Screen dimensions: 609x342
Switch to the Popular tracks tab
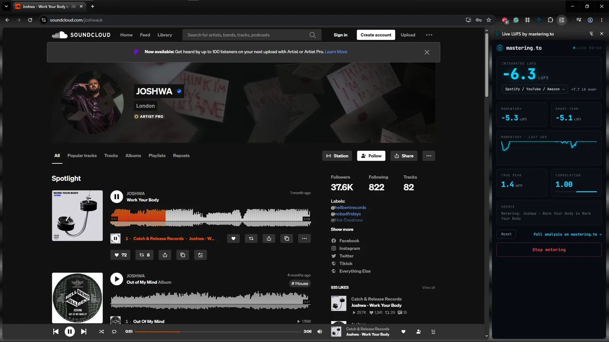tap(82, 156)
